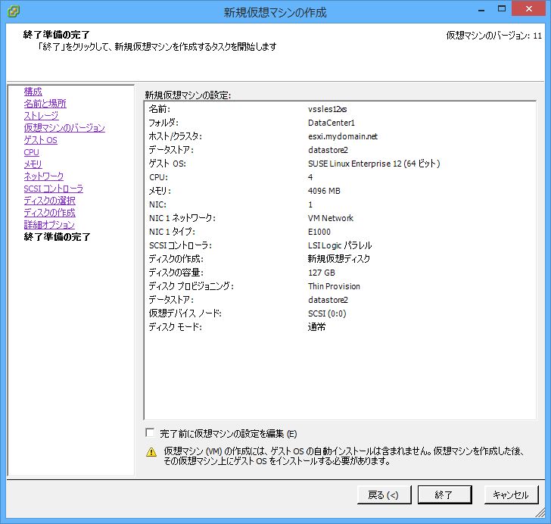Go to the 名前と場所 step
Image resolution: width=551 pixels, height=524 pixels.
[x=45, y=104]
